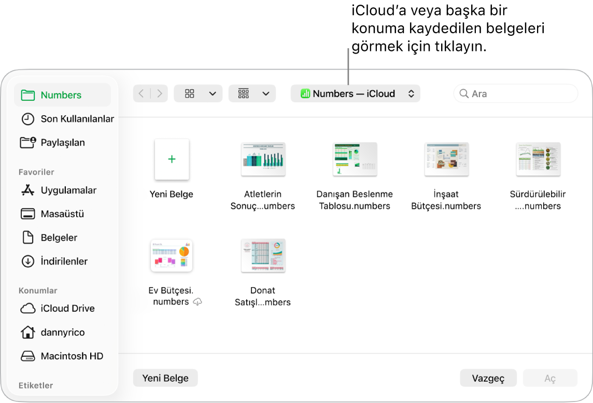Click the house icon next to dannyrico
This screenshot has width=593, height=403.
coord(27,332)
